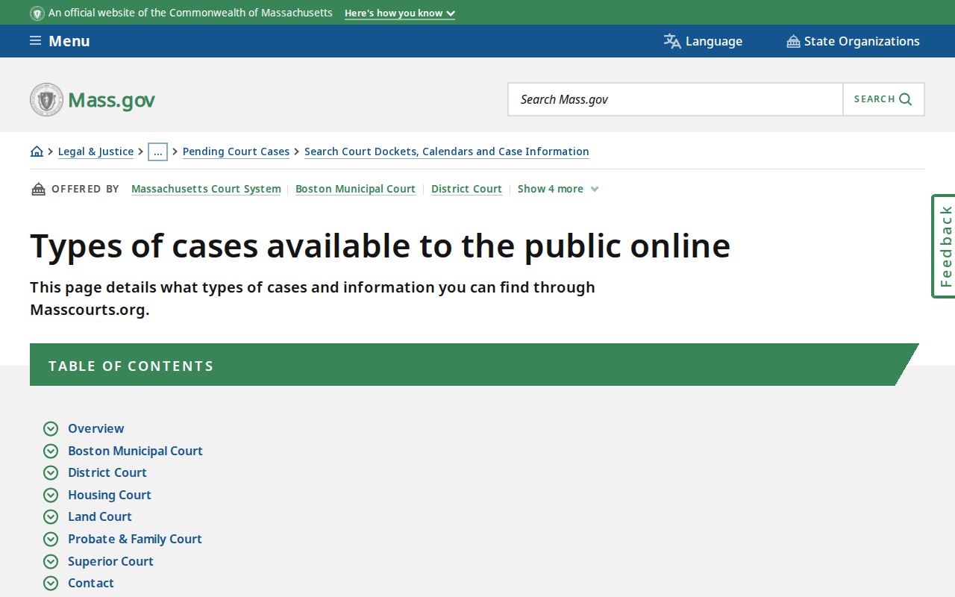Open the hamburger Menu icon
Image resolution: width=955 pixels, height=597 pixels.
point(35,41)
